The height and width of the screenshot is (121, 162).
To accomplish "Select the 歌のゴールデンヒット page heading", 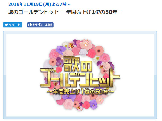I will click(x=34, y=12).
